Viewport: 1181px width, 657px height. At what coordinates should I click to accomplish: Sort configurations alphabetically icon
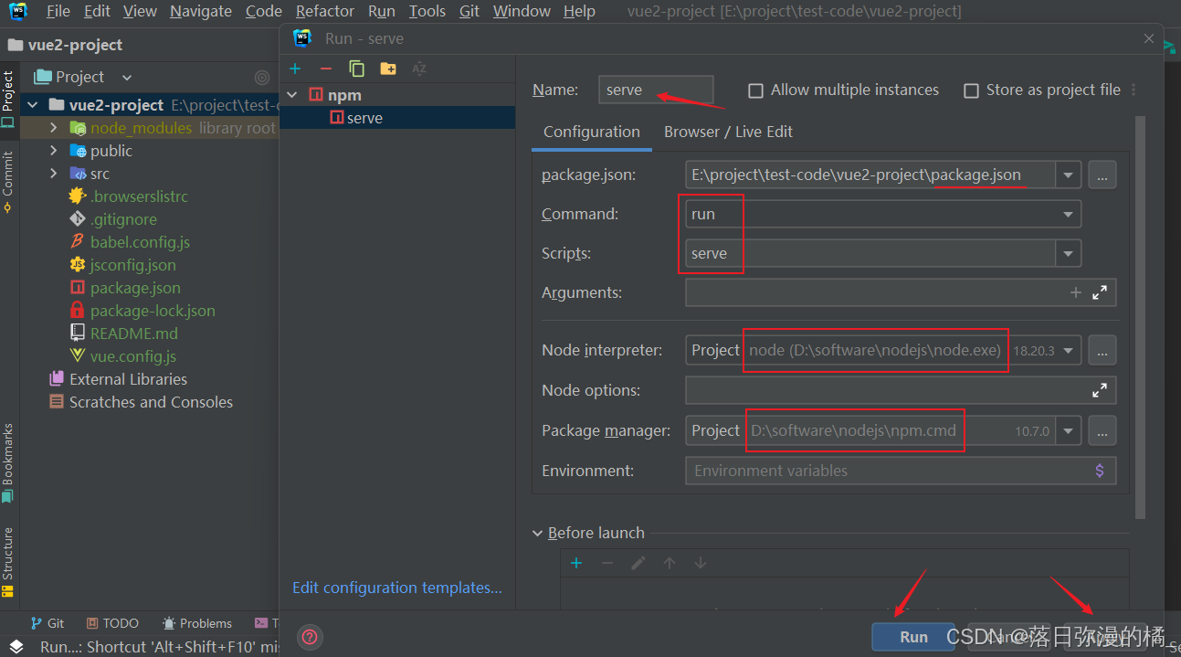click(419, 69)
